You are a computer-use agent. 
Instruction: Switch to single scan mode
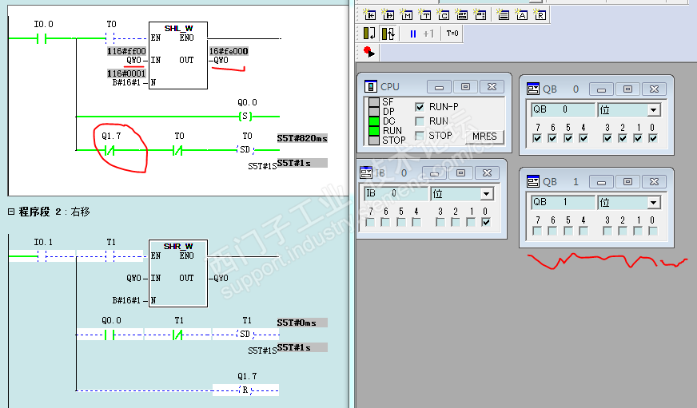coord(369,34)
